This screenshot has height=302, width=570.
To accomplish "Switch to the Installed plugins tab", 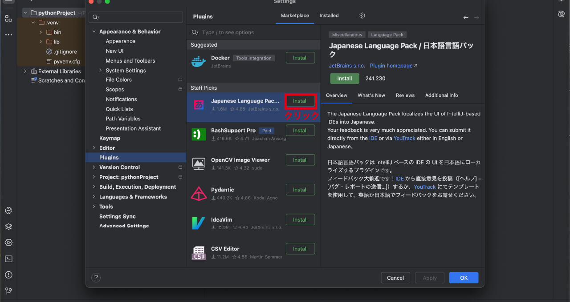I will tap(329, 15).
